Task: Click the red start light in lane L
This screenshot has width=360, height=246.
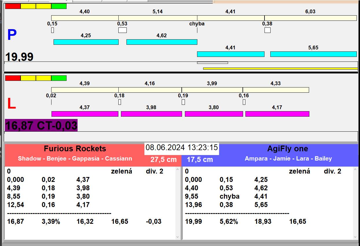Action: 13,78
